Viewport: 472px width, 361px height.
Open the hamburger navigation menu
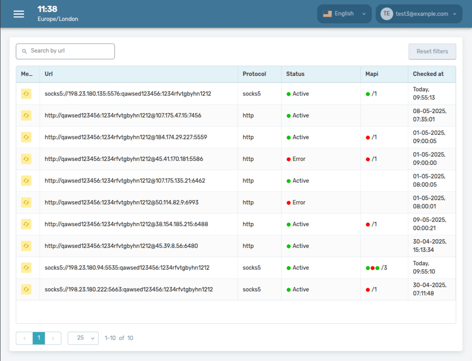[19, 14]
